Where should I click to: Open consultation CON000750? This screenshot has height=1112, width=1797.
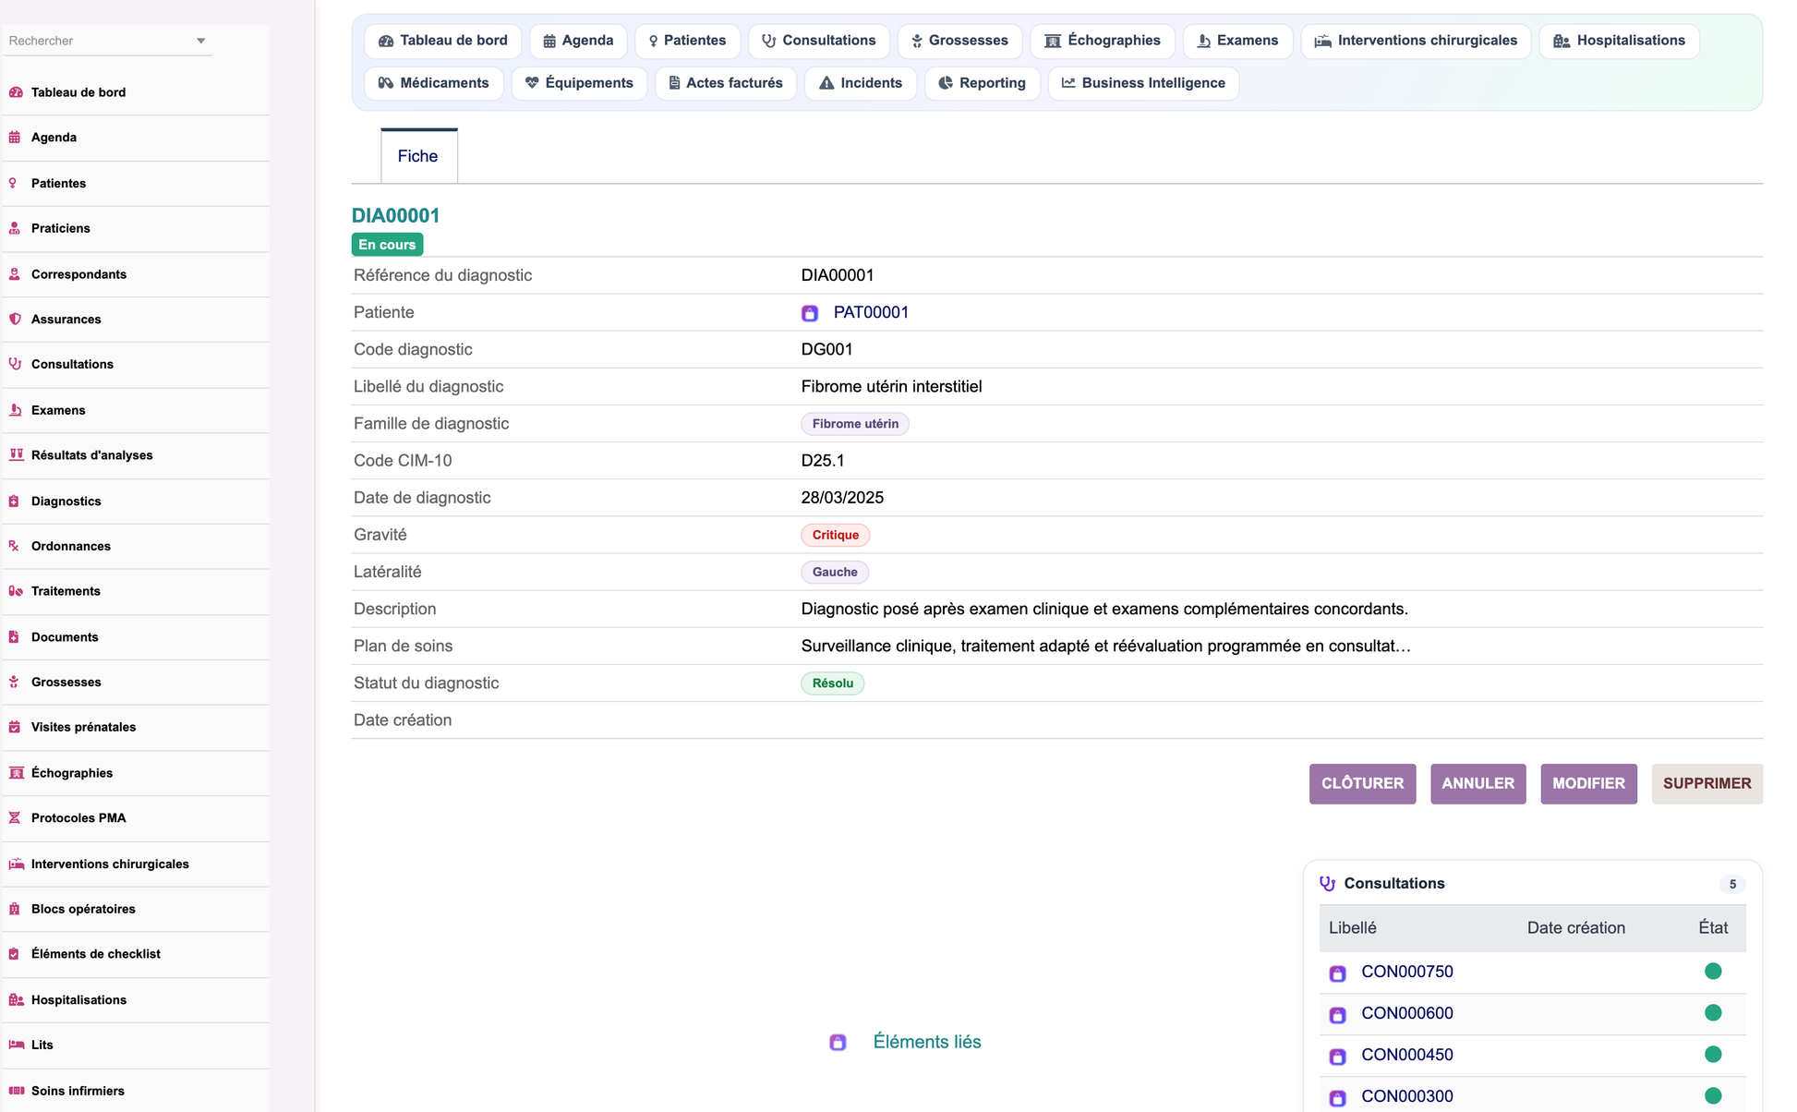(x=1406, y=972)
